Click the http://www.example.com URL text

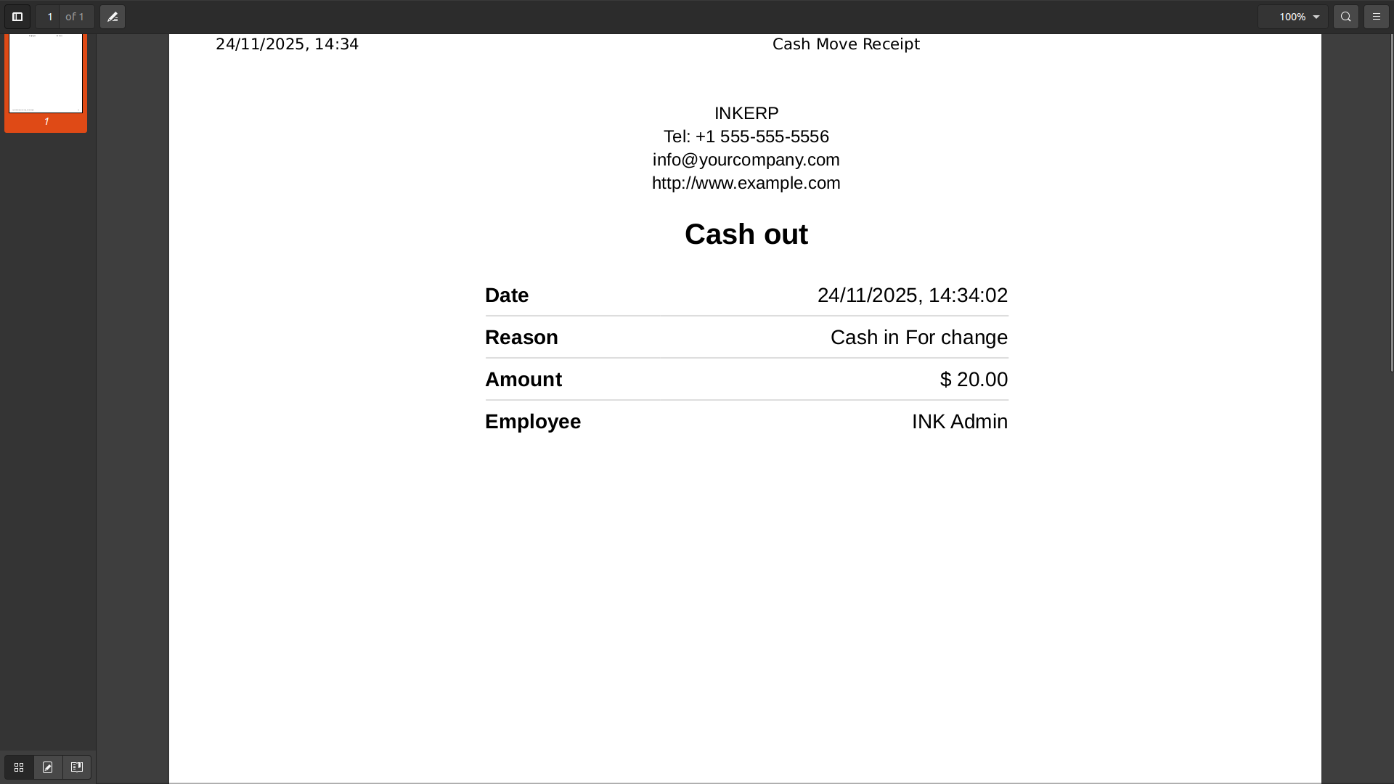coord(746,183)
